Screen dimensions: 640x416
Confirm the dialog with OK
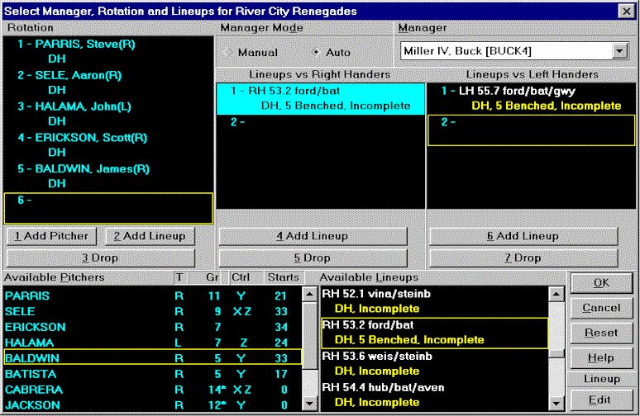(600, 282)
